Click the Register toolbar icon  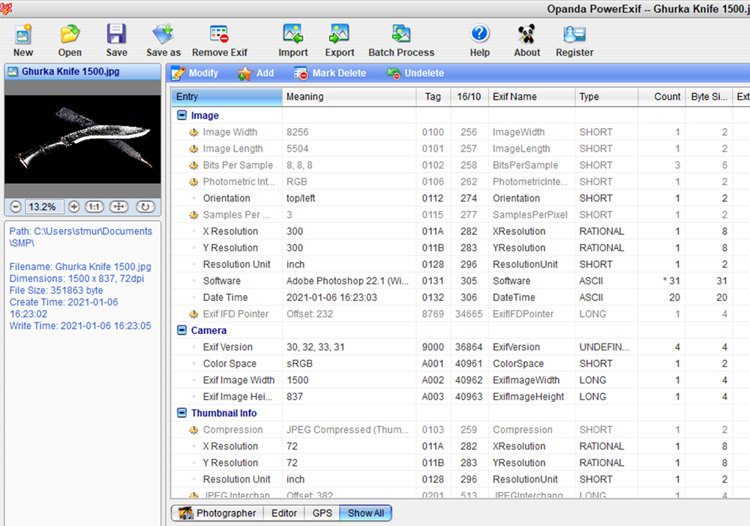click(574, 35)
